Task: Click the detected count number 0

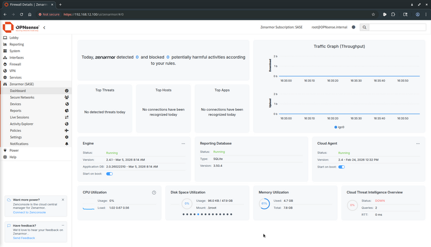Action: [x=137, y=57]
